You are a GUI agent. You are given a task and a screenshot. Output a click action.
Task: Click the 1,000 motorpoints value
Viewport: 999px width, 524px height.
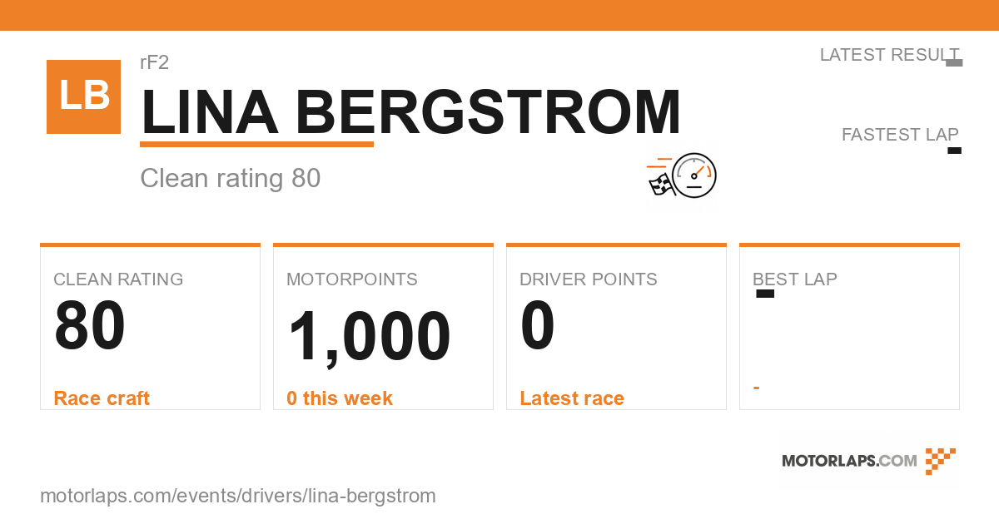[x=369, y=337]
